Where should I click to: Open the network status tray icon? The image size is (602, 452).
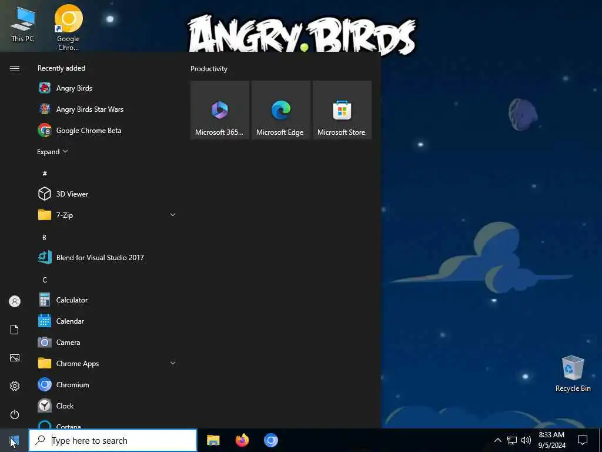[x=512, y=440]
